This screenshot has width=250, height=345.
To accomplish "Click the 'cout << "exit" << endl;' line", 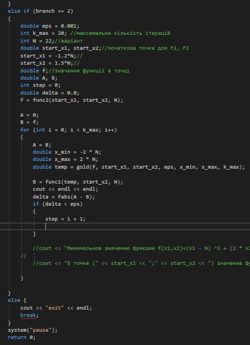I will (x=56, y=308).
